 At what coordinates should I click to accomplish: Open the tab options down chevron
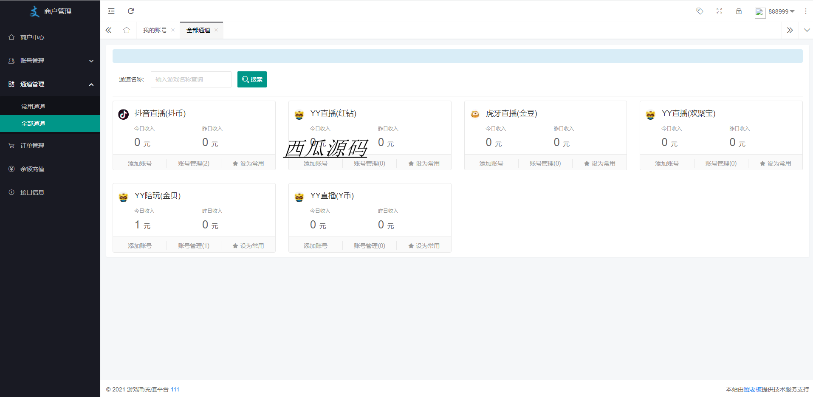pyautogui.click(x=807, y=30)
